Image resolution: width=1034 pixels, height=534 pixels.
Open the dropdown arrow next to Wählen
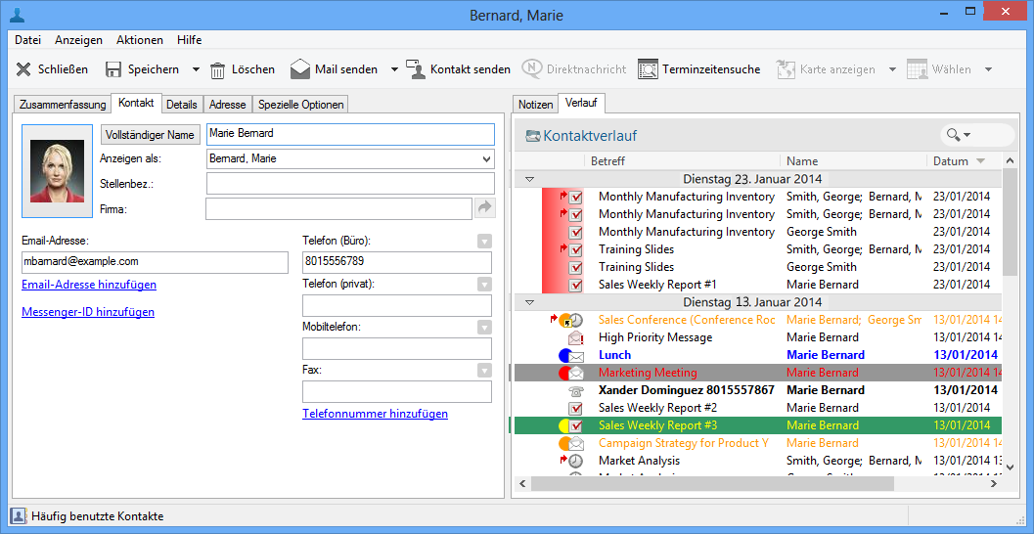tap(988, 69)
